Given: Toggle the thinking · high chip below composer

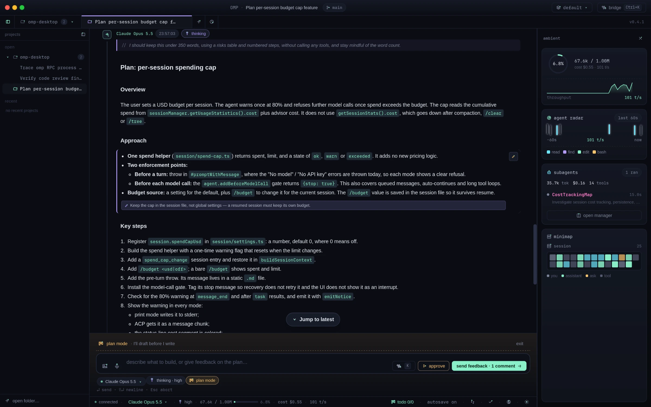Looking at the screenshot, I should point(166,380).
